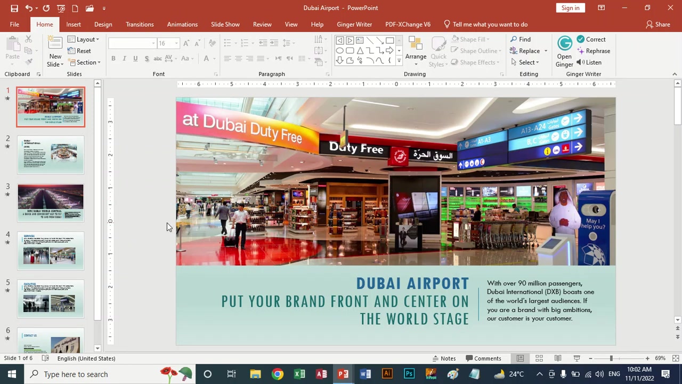This screenshot has height=384, width=682.
Task: Click the Fit slide to window icon
Action: pyautogui.click(x=676, y=358)
